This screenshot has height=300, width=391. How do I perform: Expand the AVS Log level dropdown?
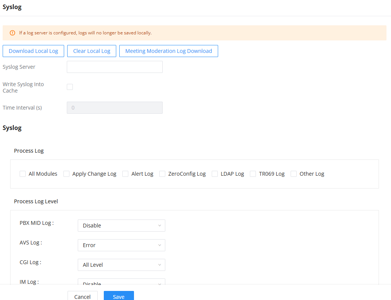pyautogui.click(x=122, y=245)
